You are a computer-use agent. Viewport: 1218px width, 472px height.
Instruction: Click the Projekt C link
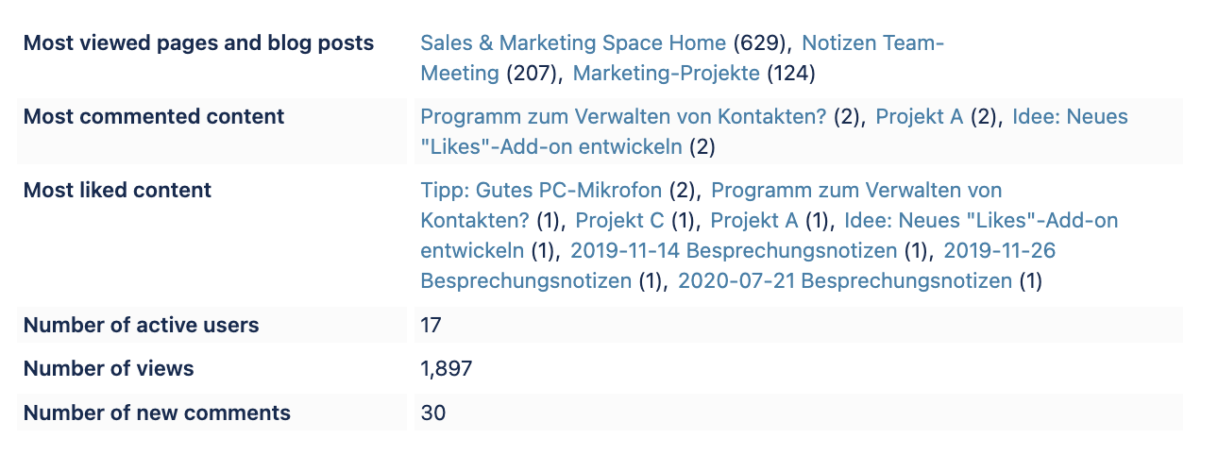[x=619, y=221]
